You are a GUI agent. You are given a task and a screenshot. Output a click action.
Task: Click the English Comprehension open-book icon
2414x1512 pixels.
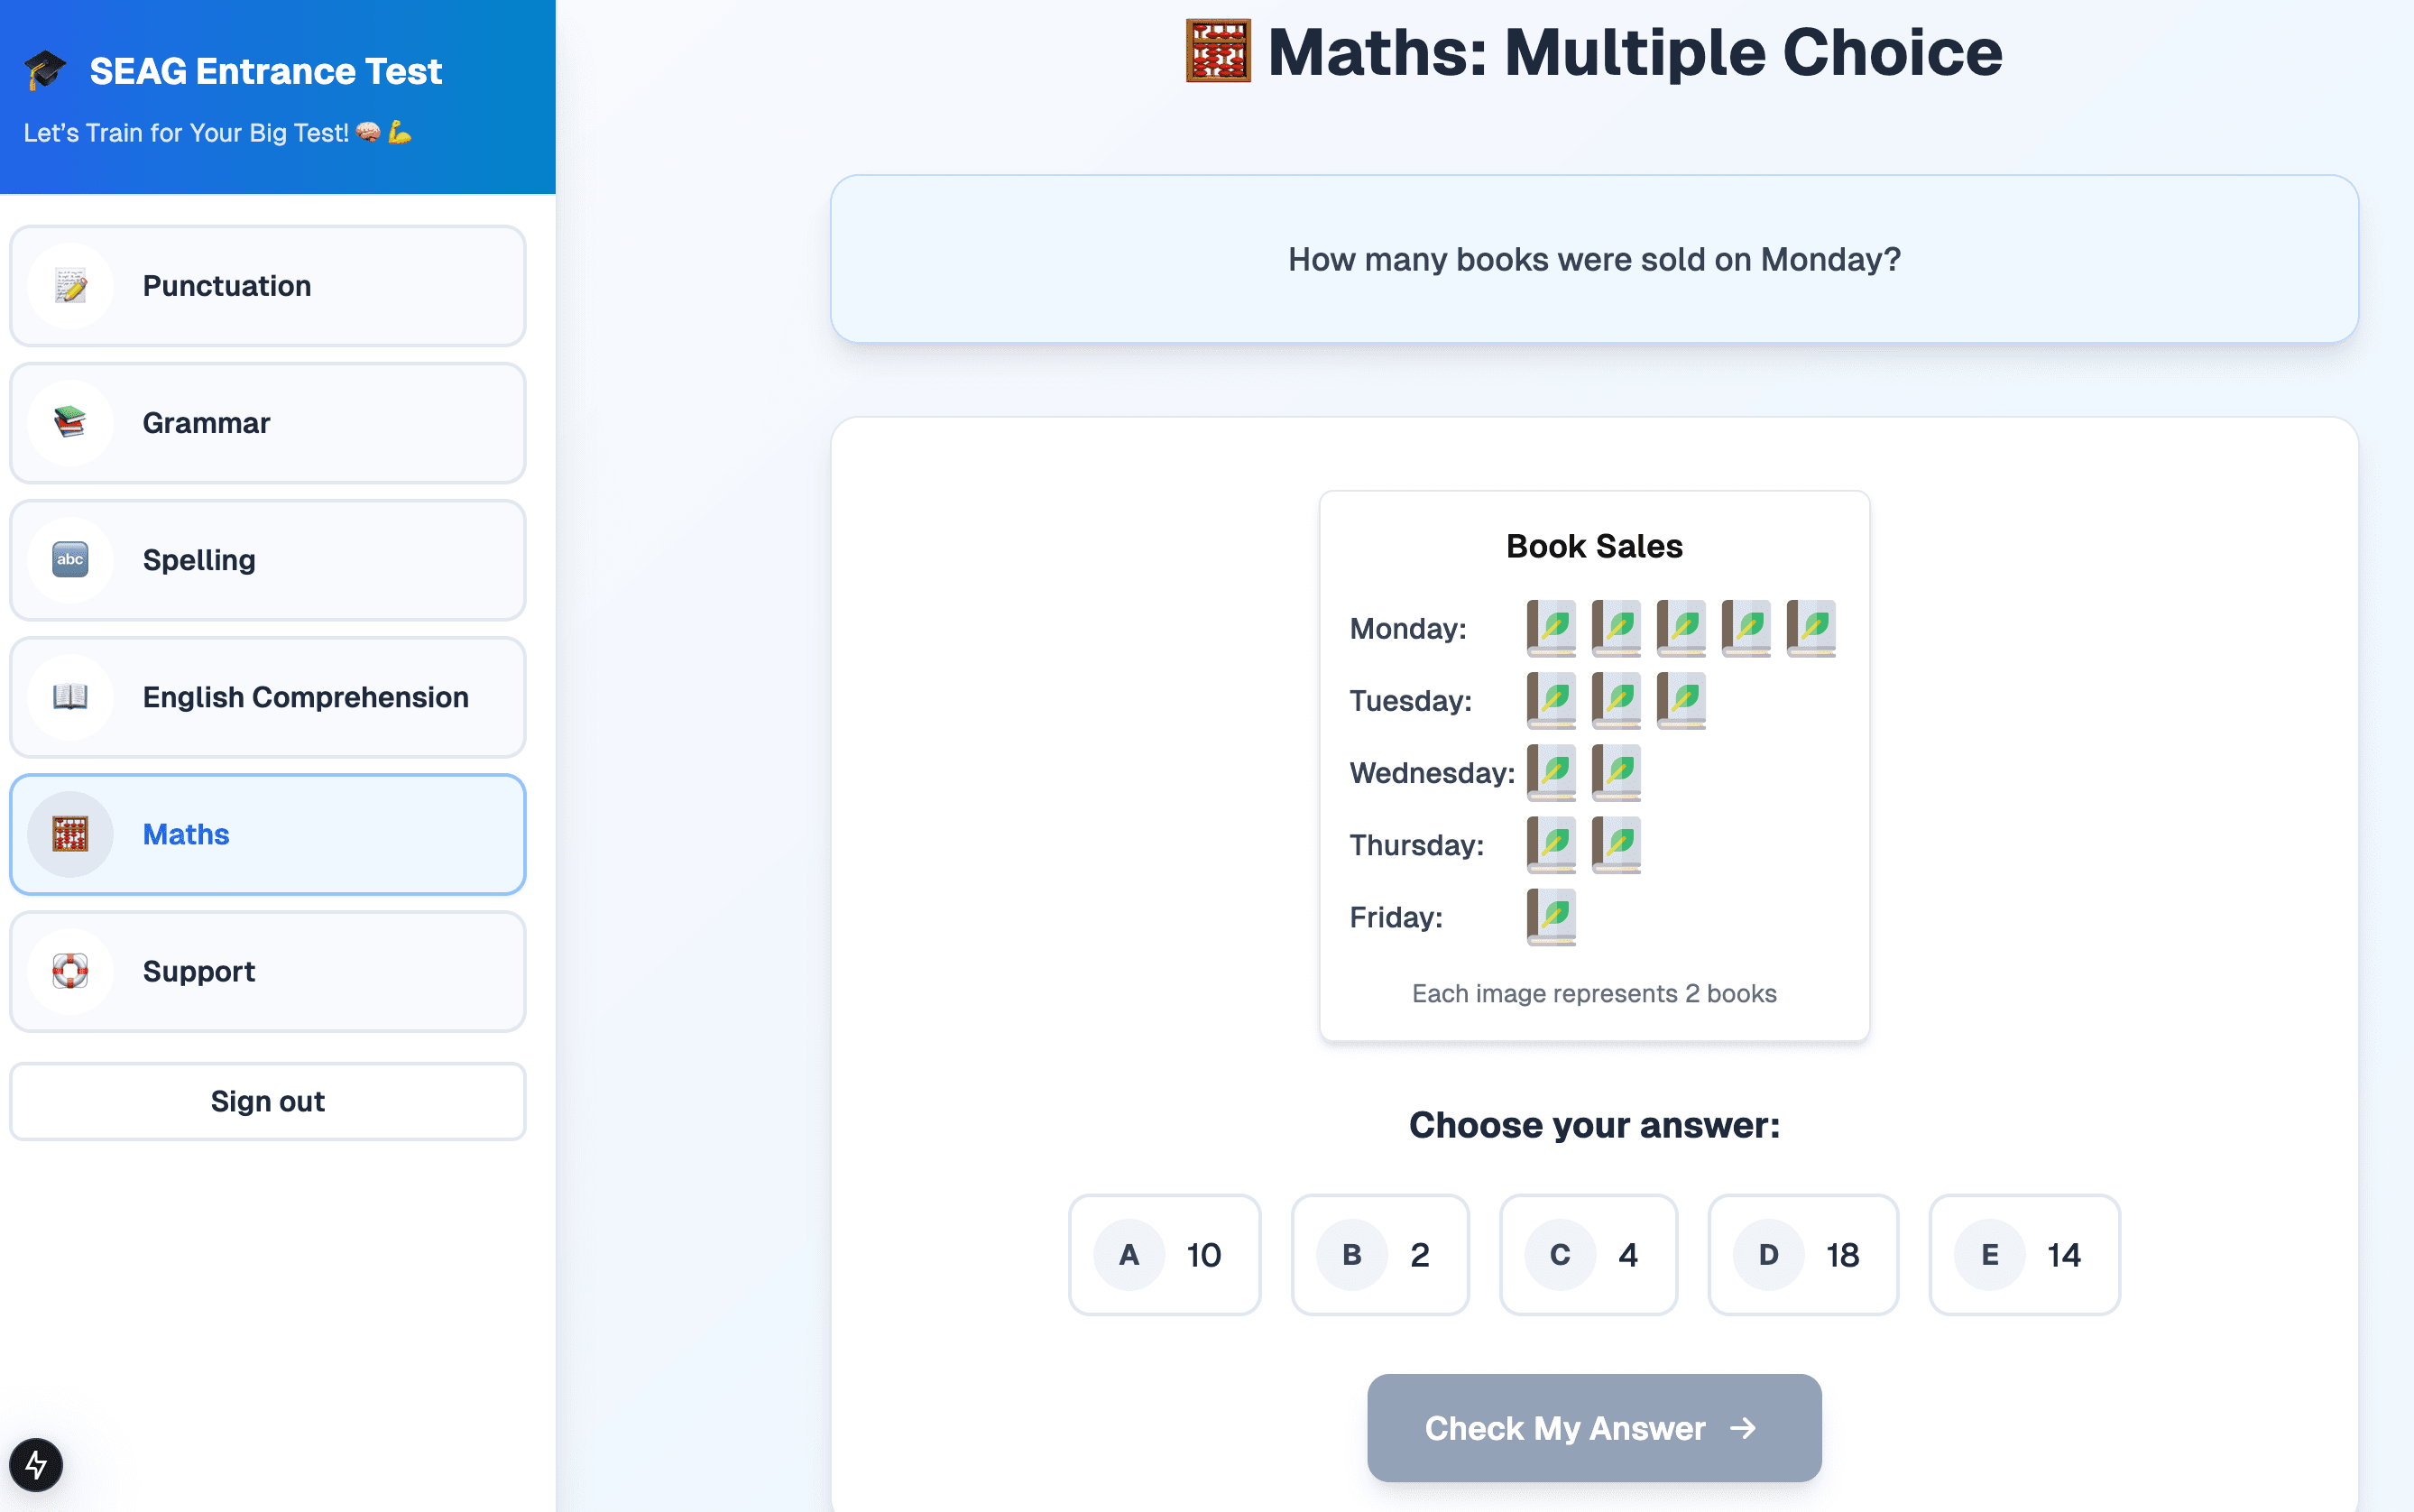(69, 697)
